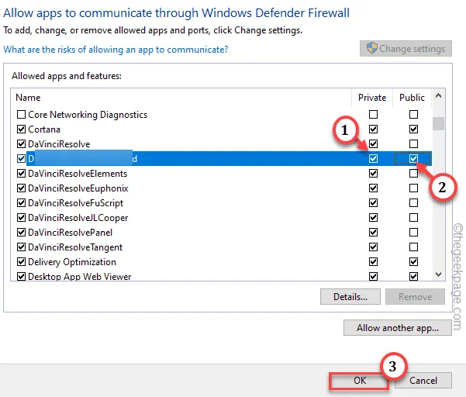
Task: Check Public for Core Networking Diagnostics
Action: (413, 115)
